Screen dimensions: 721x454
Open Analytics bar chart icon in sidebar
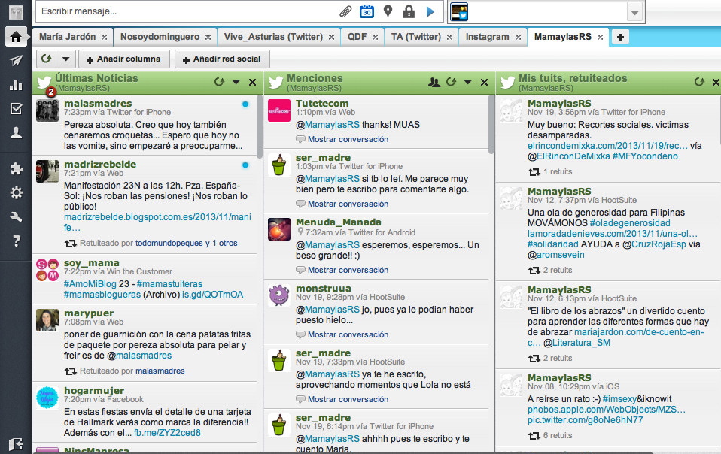pyautogui.click(x=16, y=85)
